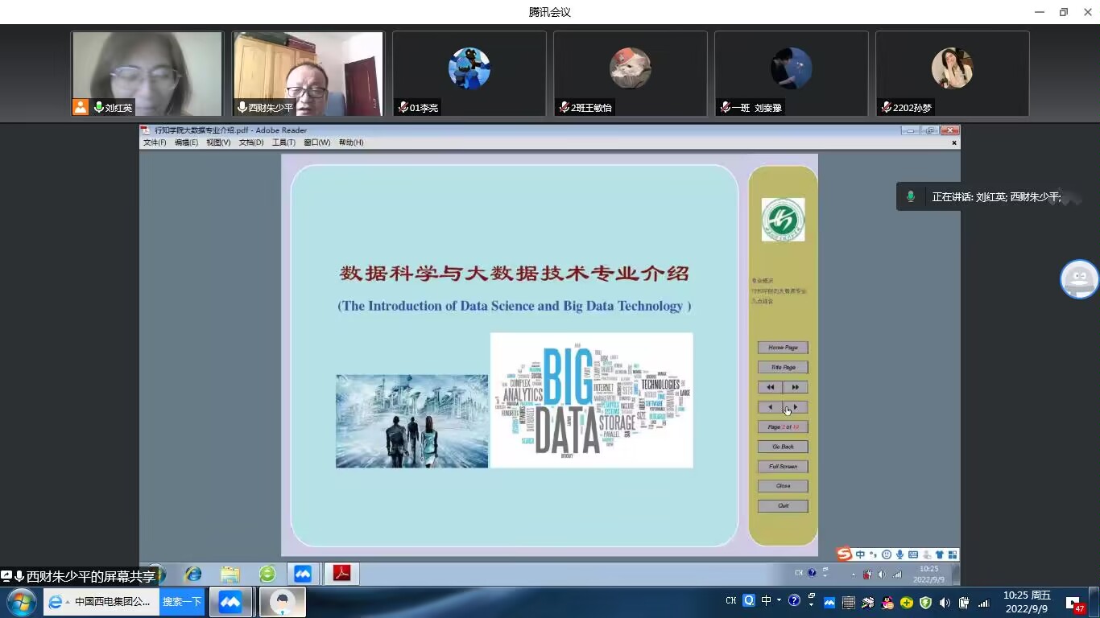Click Sogou soft keyboard icon
The height and width of the screenshot is (618, 1100).
[912, 554]
